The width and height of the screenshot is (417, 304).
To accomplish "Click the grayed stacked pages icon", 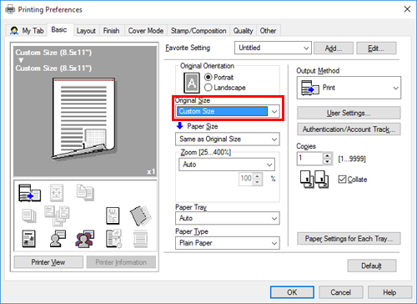I will click(x=29, y=216).
